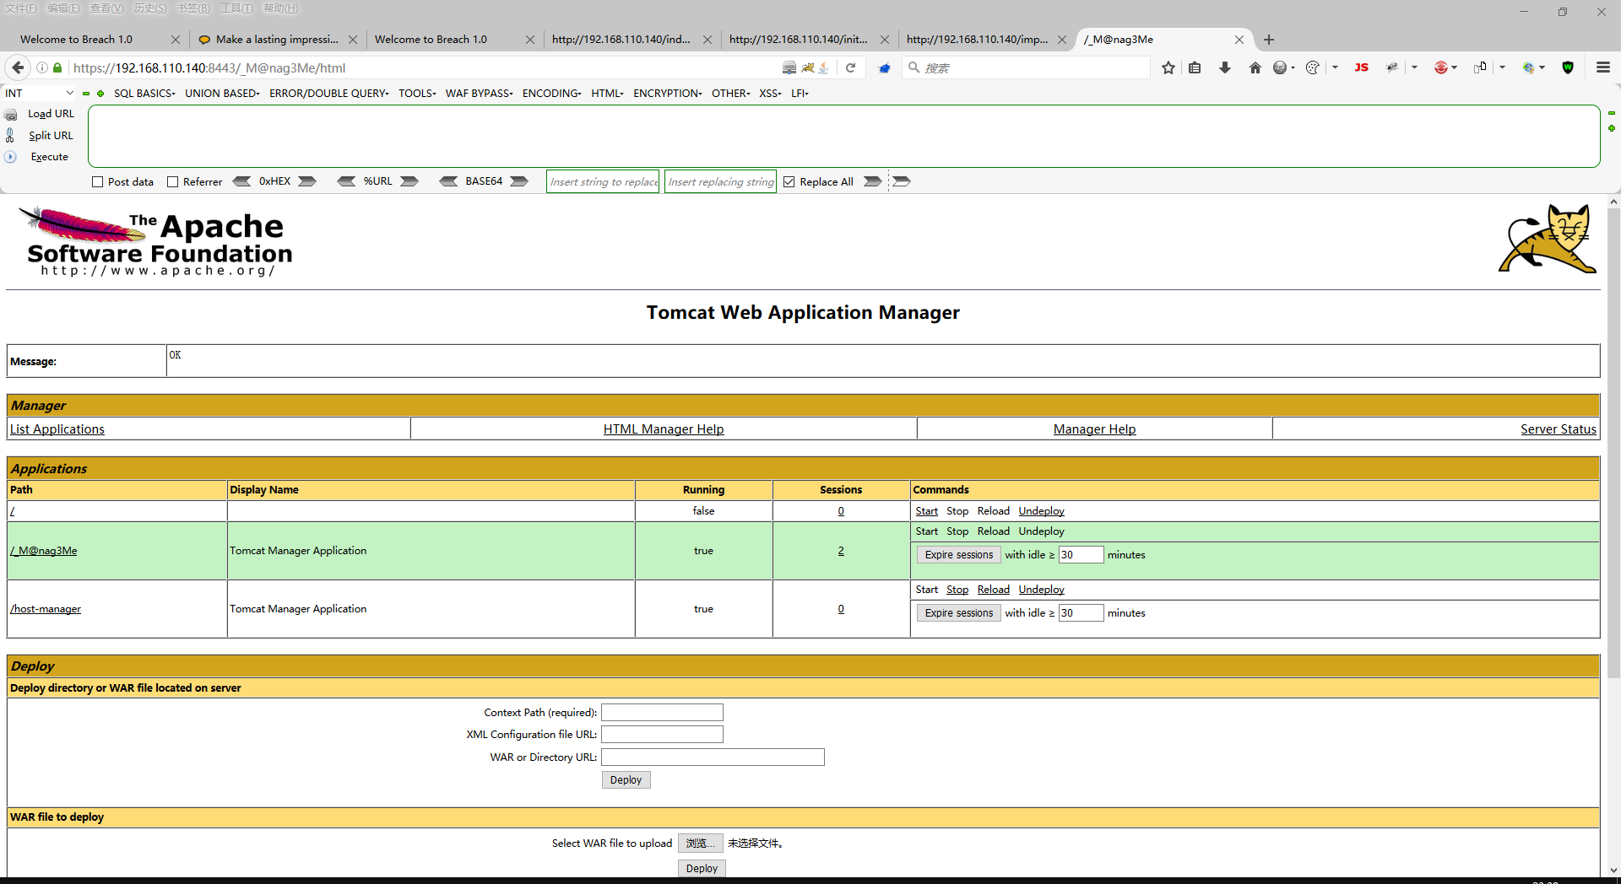1621x884 pixels.
Task: Expand the ENCRYPTION menu
Action: pos(668,94)
